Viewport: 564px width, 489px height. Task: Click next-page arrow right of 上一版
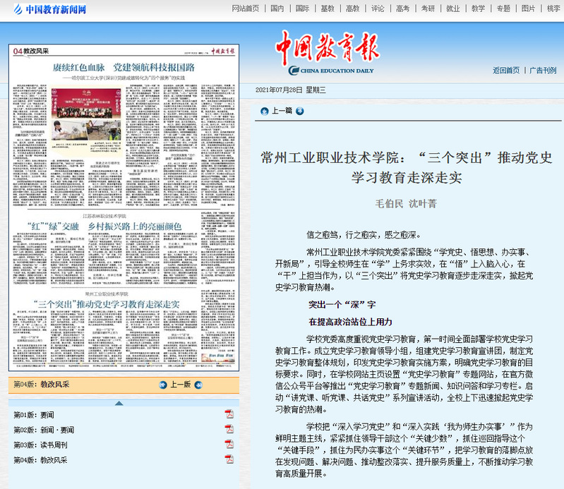[199, 385]
